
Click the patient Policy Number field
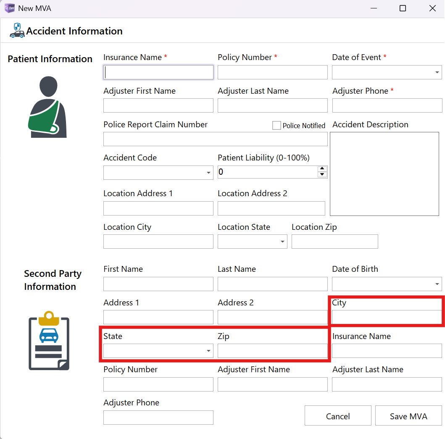tap(272, 72)
